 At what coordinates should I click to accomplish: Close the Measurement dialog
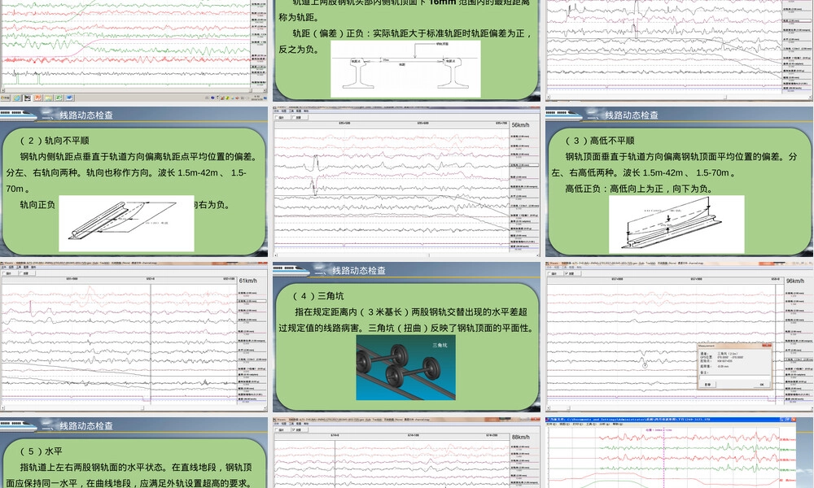point(767,346)
